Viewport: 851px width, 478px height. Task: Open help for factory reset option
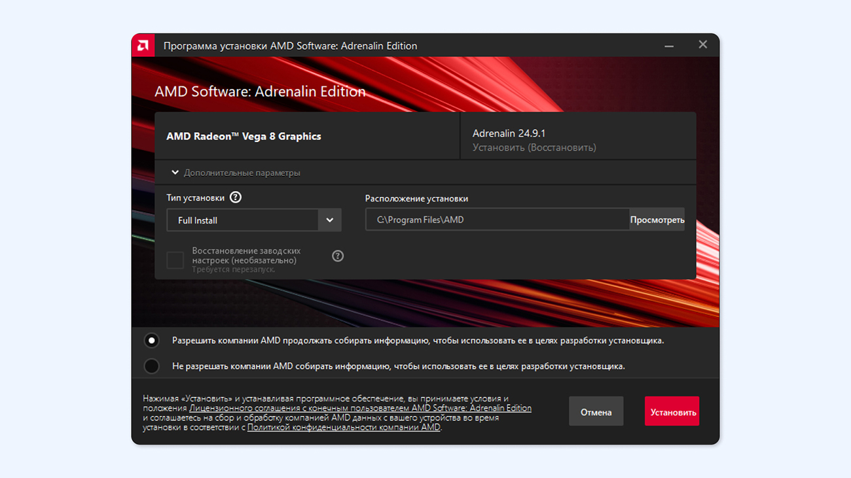click(x=338, y=256)
